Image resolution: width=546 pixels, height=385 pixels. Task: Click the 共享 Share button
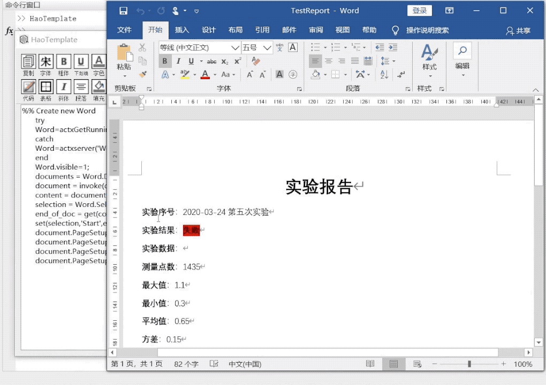[518, 30]
